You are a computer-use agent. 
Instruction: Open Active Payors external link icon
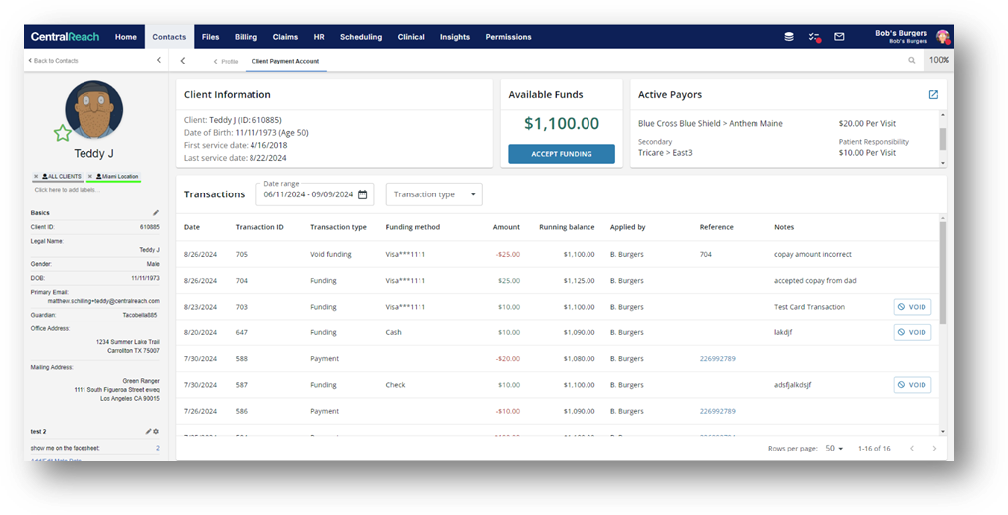[933, 95]
